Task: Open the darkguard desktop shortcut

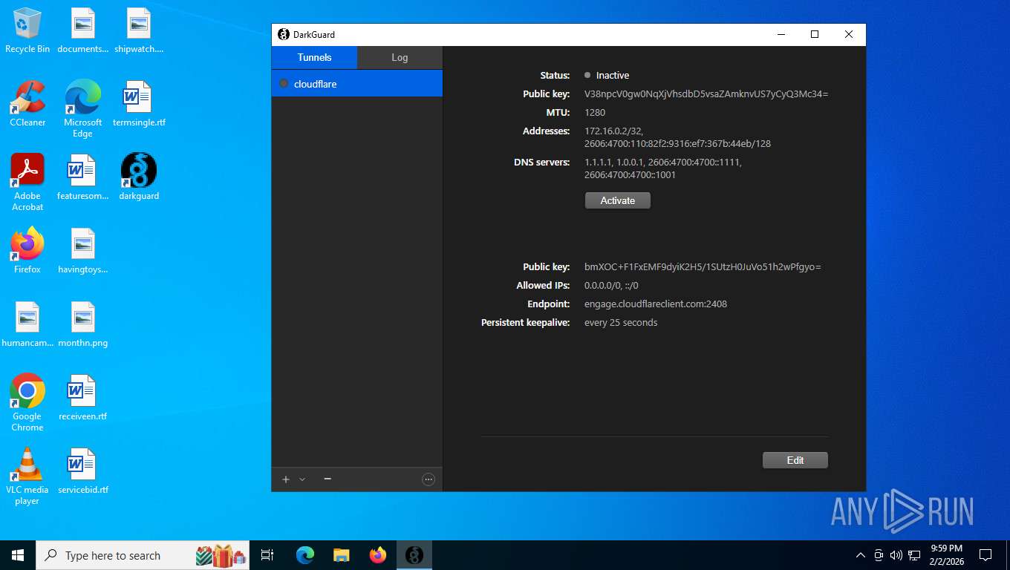Action: pyautogui.click(x=139, y=177)
